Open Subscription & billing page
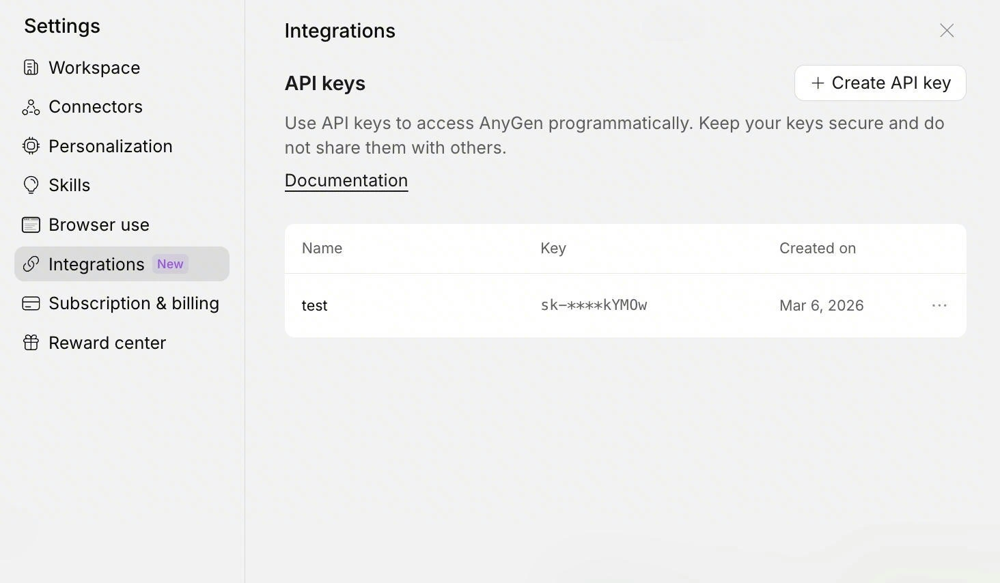Screen dimensions: 1000x583 (122, 303)
